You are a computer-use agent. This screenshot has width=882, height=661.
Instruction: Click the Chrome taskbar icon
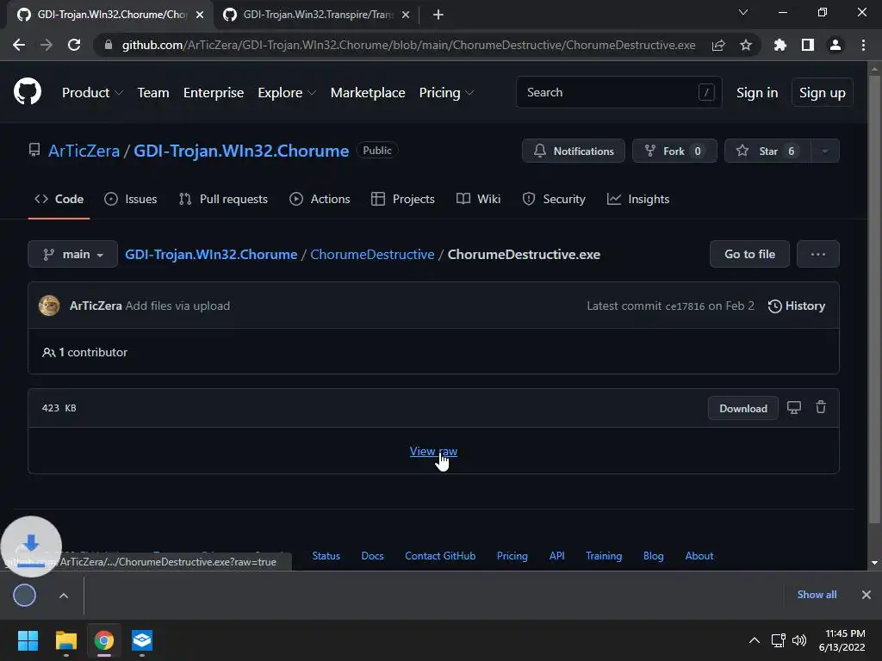point(104,640)
